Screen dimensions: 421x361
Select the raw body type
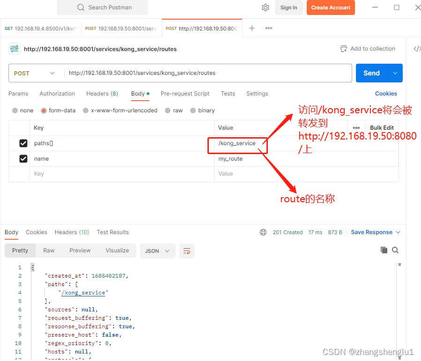click(x=168, y=111)
